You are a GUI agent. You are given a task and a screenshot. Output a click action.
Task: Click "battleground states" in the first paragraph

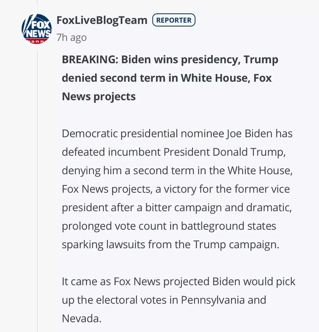point(229,226)
